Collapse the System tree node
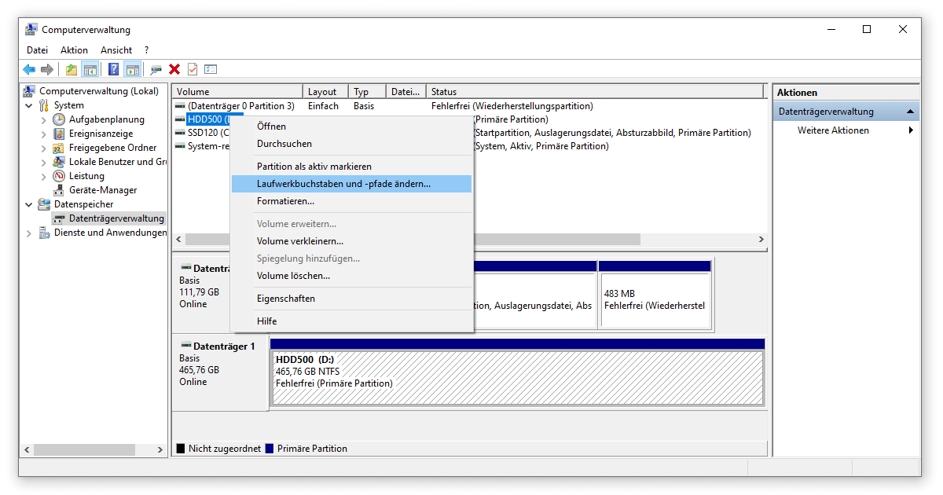This screenshot has width=943, height=495. [x=29, y=105]
